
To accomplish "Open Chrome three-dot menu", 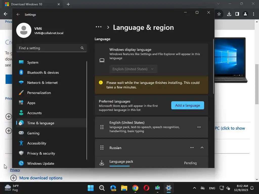I will (x=253, y=14).
